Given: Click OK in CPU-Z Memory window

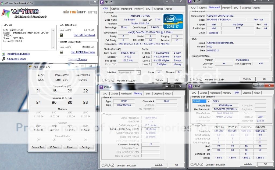Looking at the screenshot, I should click(x=176, y=165).
